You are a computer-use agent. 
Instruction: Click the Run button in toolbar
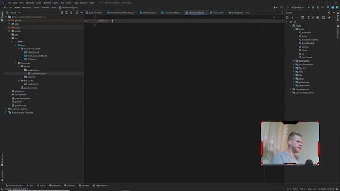(308, 7)
